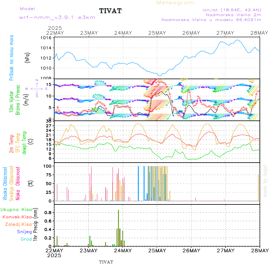Click the made by Angel watermark

pyautogui.click(x=265, y=181)
